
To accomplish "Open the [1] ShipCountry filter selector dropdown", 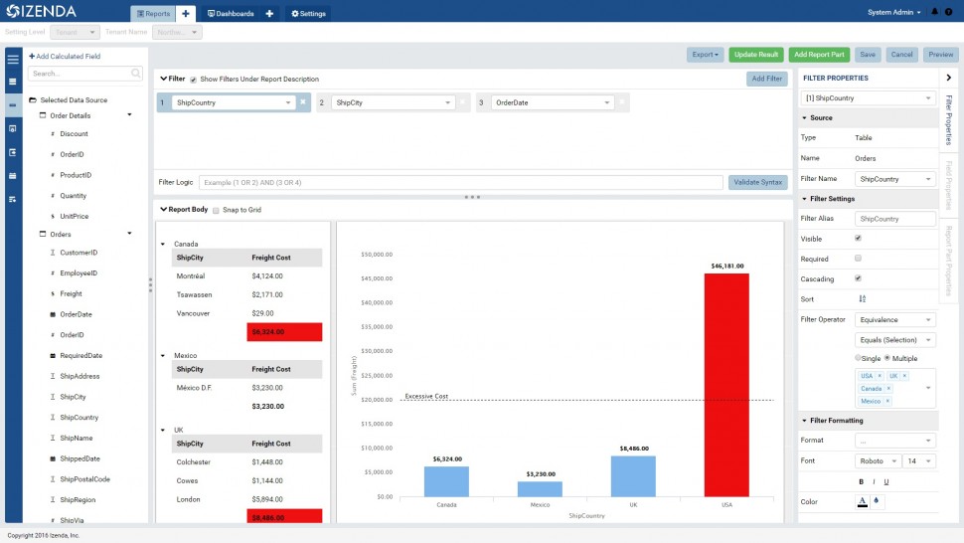I will (x=868, y=97).
